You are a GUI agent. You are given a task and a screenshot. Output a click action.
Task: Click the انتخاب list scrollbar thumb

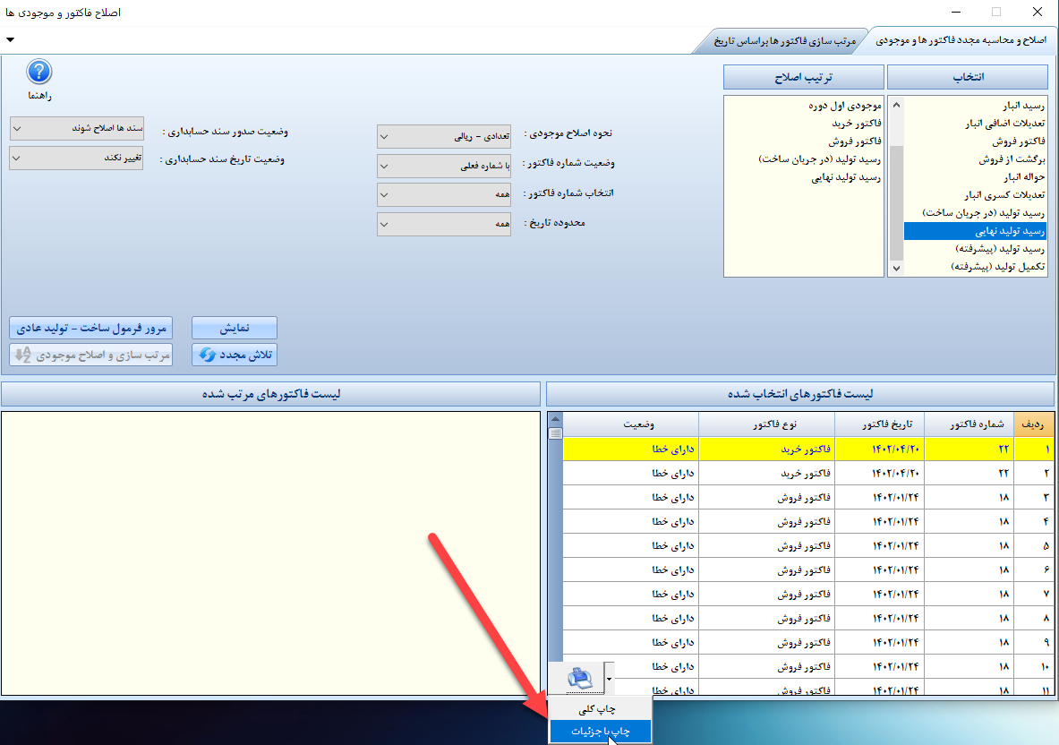tap(896, 202)
